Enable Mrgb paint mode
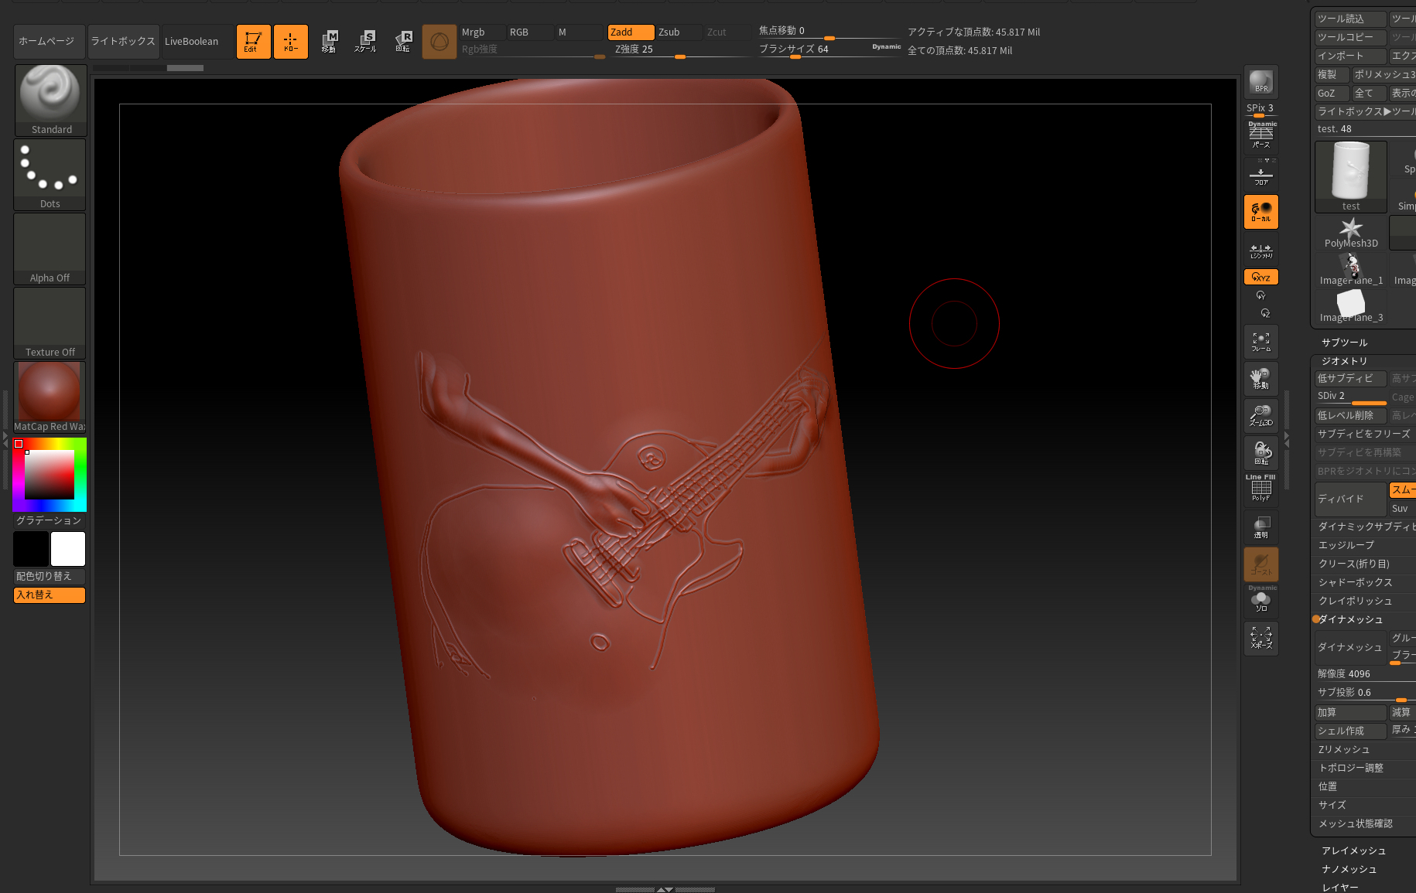Viewport: 1416px width, 893px height. click(482, 32)
